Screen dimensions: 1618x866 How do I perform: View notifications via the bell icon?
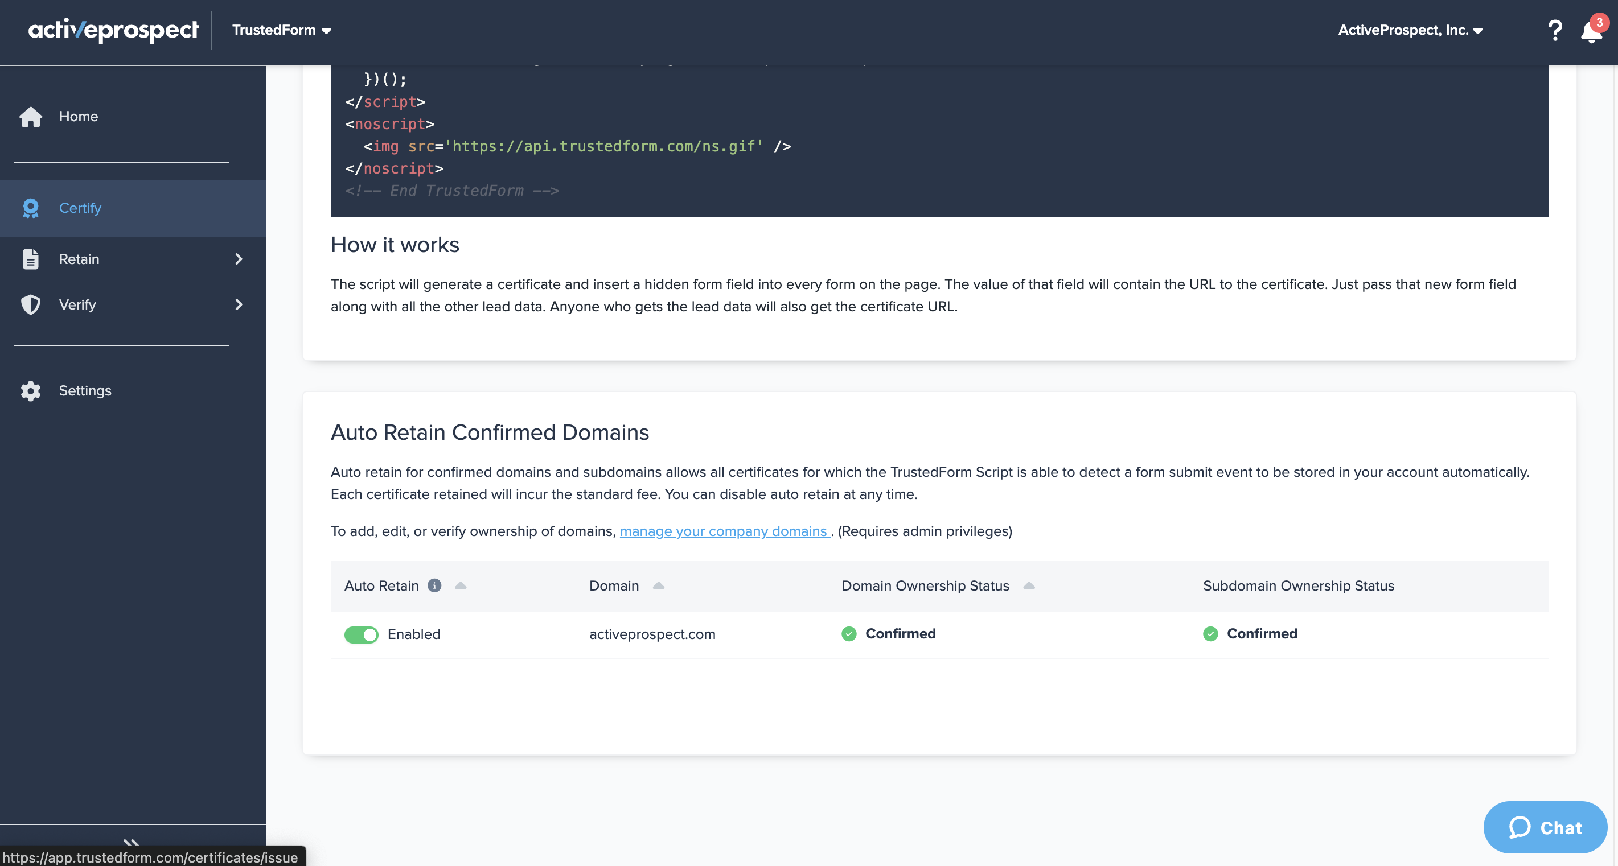point(1591,32)
